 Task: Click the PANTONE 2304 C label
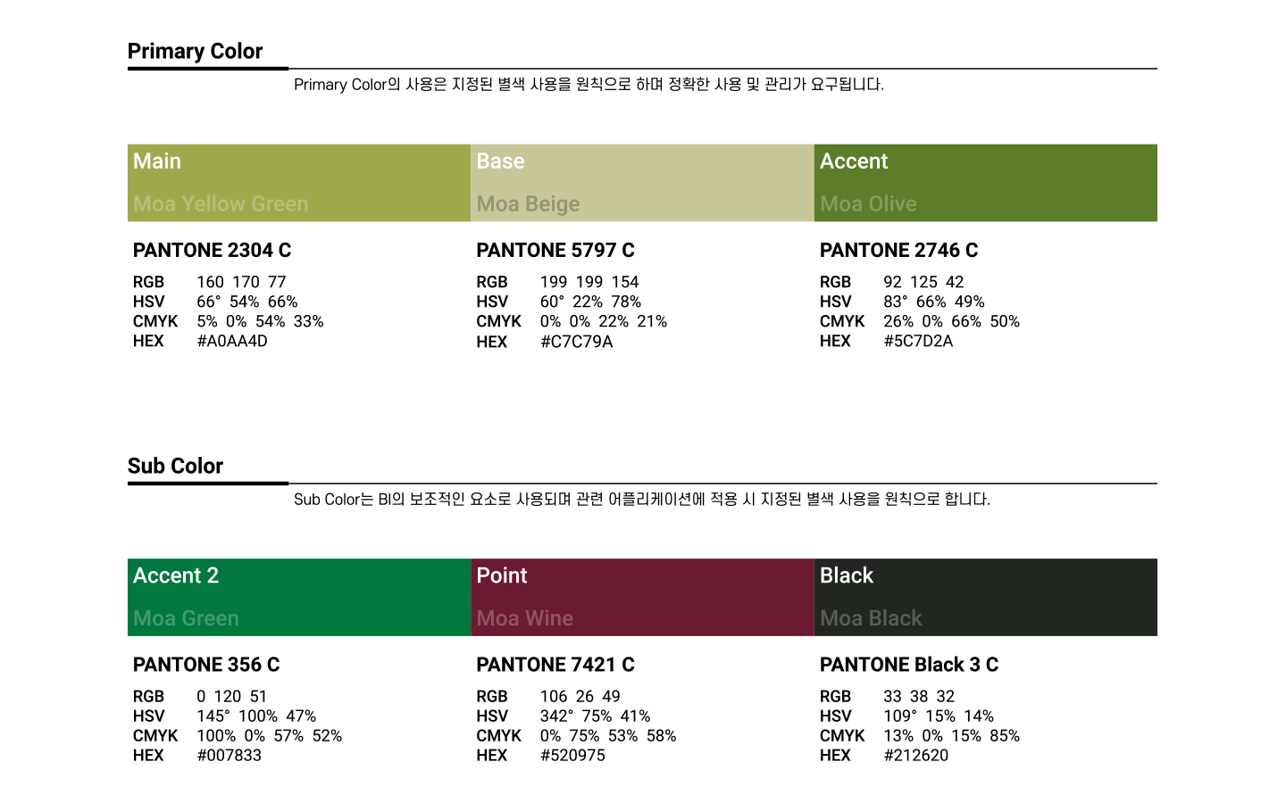212,251
